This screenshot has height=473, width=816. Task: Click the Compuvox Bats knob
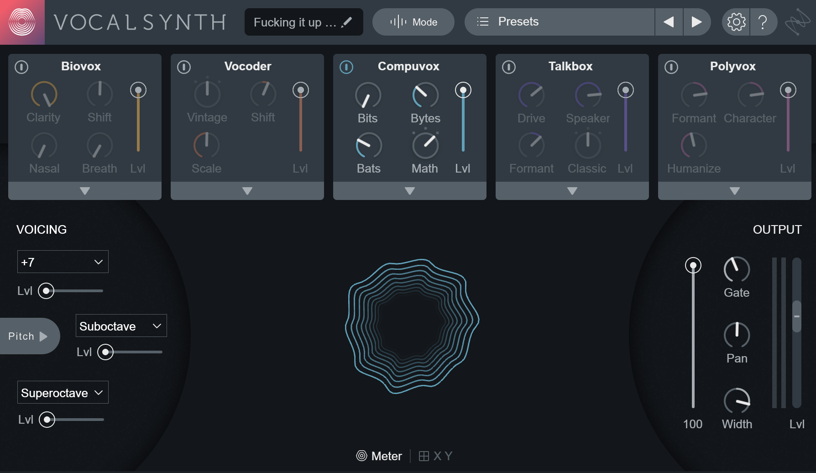[368, 146]
